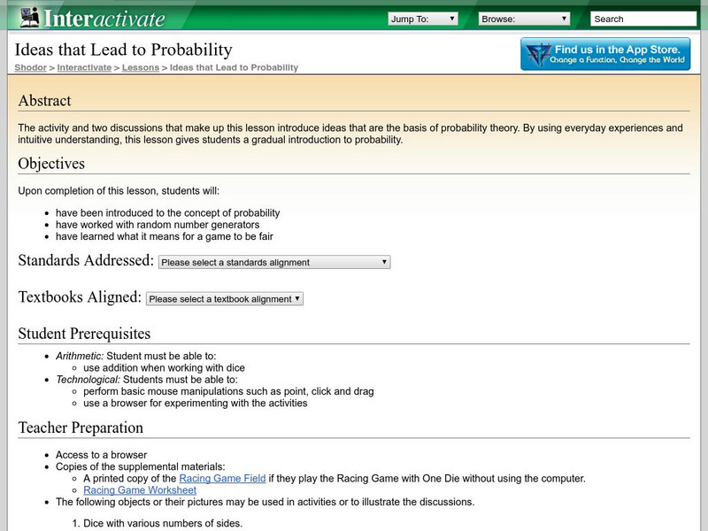Viewport: 708px width, 531px height.
Task: Click 'Textbooks Aligned:' label
Action: click(x=80, y=297)
